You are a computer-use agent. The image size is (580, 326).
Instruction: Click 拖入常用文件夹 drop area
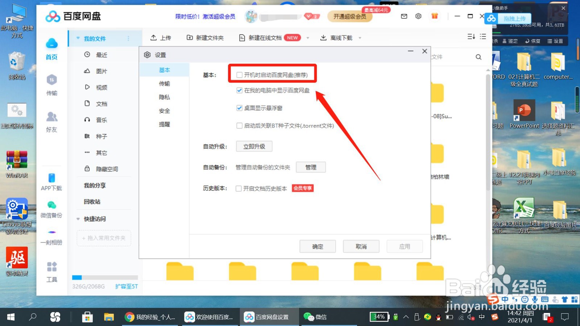(x=104, y=238)
